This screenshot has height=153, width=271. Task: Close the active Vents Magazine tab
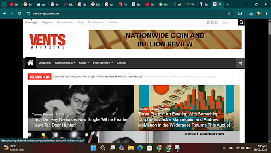[220, 4]
